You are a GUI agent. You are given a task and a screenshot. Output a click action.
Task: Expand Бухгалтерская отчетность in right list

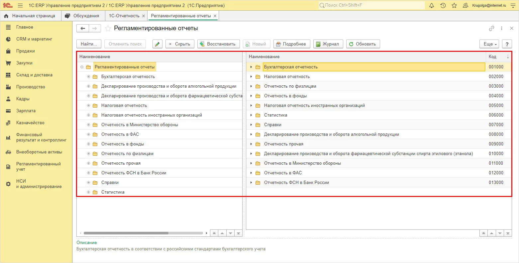coord(251,67)
